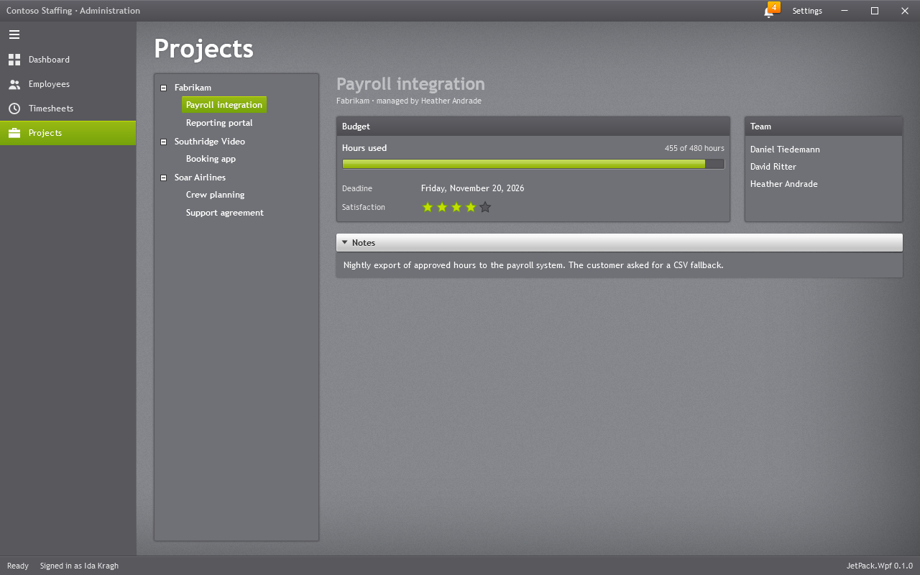Click the Deadline label
Viewport: 920px width, 575px height.
point(357,188)
